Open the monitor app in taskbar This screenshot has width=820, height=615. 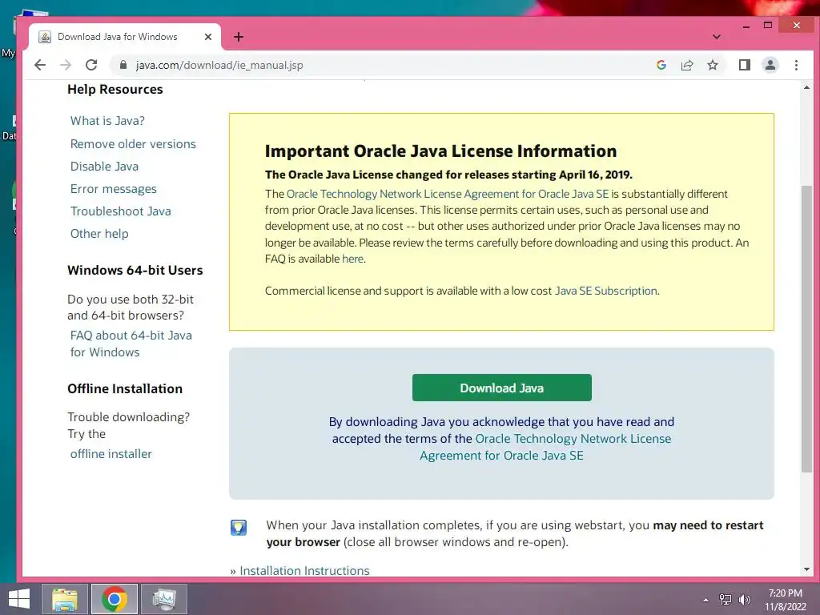coord(163,599)
